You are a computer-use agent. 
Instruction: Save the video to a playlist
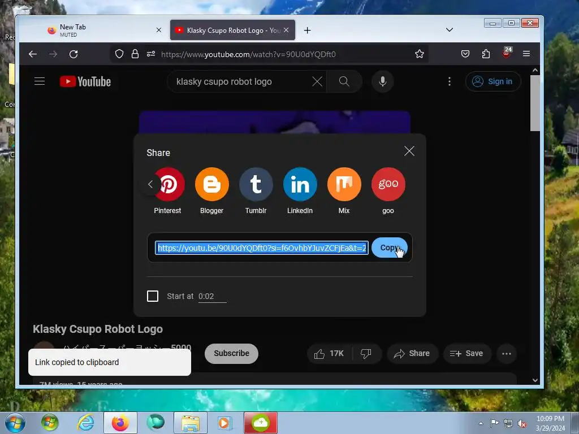466,354
